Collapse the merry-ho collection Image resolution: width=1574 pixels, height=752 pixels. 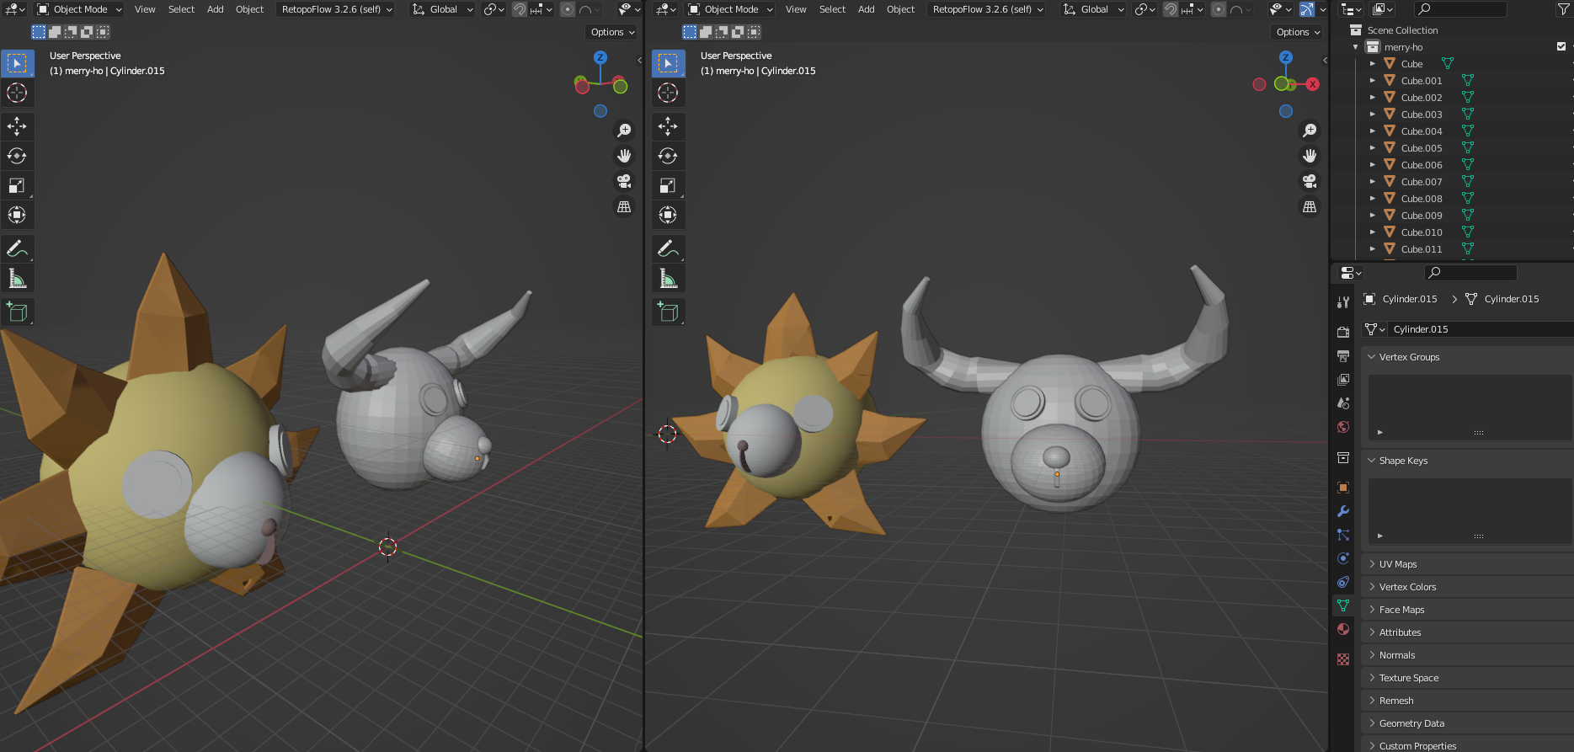(1355, 47)
